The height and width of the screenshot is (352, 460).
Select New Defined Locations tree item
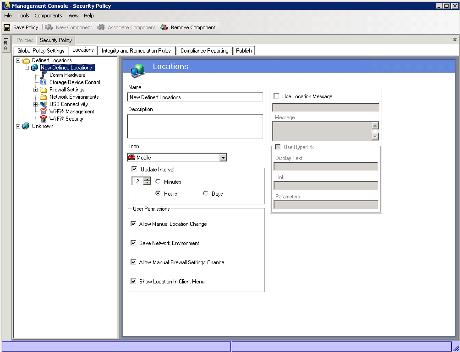[67, 68]
